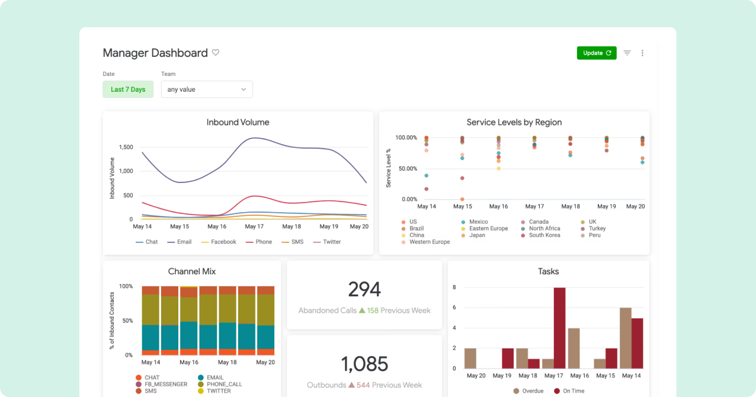
Task: Click the filter icon in the top toolbar
Action: click(x=627, y=53)
